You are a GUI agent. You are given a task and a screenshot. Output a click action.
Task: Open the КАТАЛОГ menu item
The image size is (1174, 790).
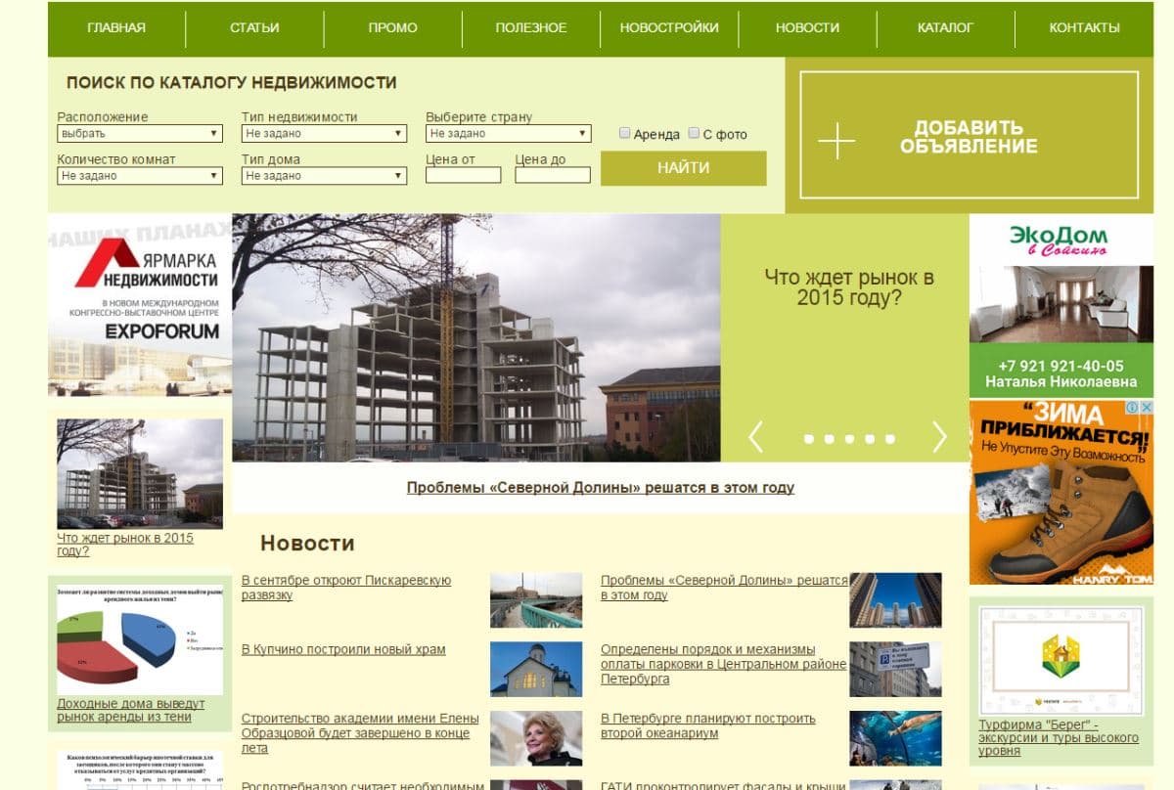tap(945, 27)
